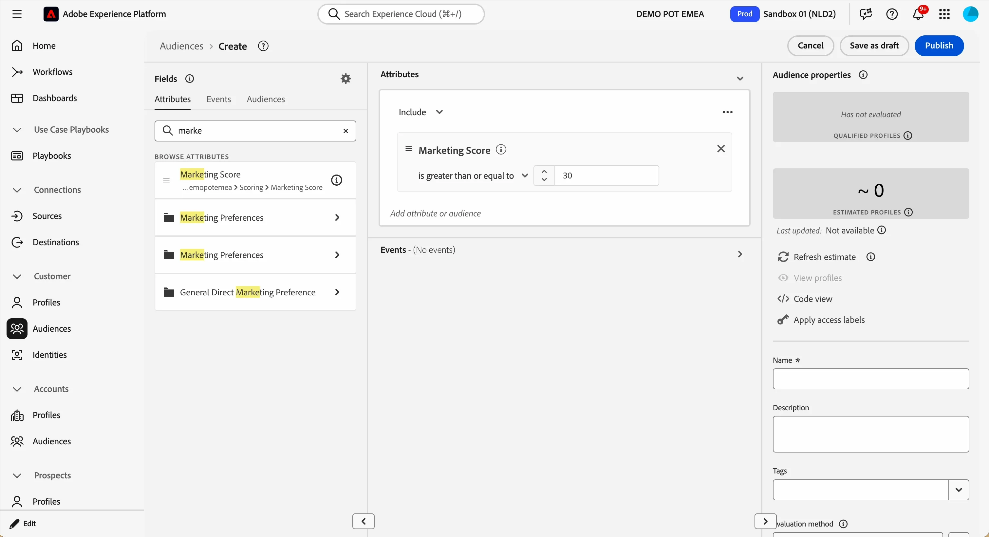Click Save as draft
989x537 pixels.
point(874,46)
